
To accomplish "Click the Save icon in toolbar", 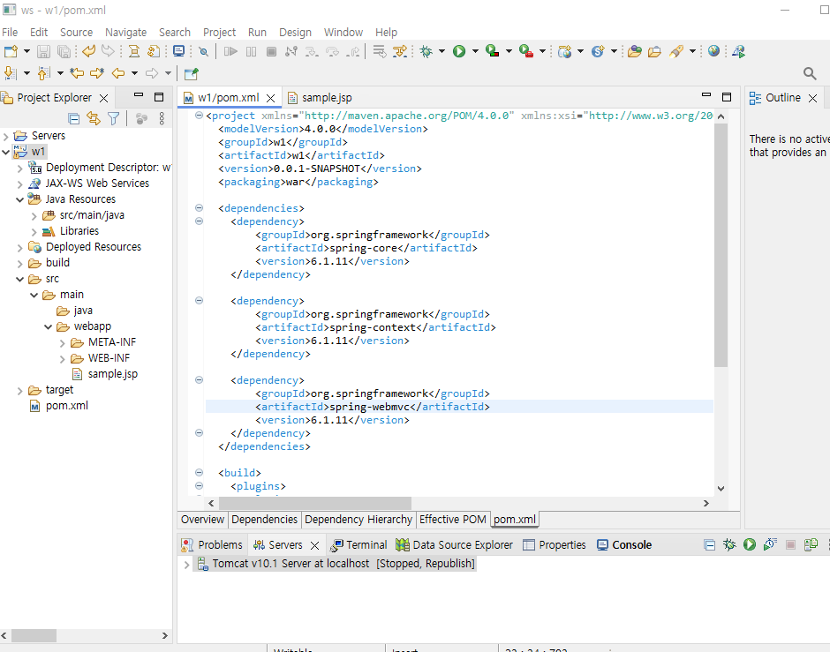I will tap(42, 52).
